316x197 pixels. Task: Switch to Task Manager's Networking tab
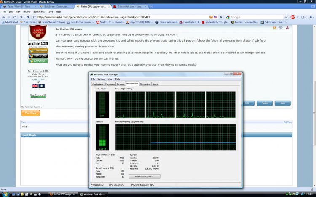click(x=145, y=84)
